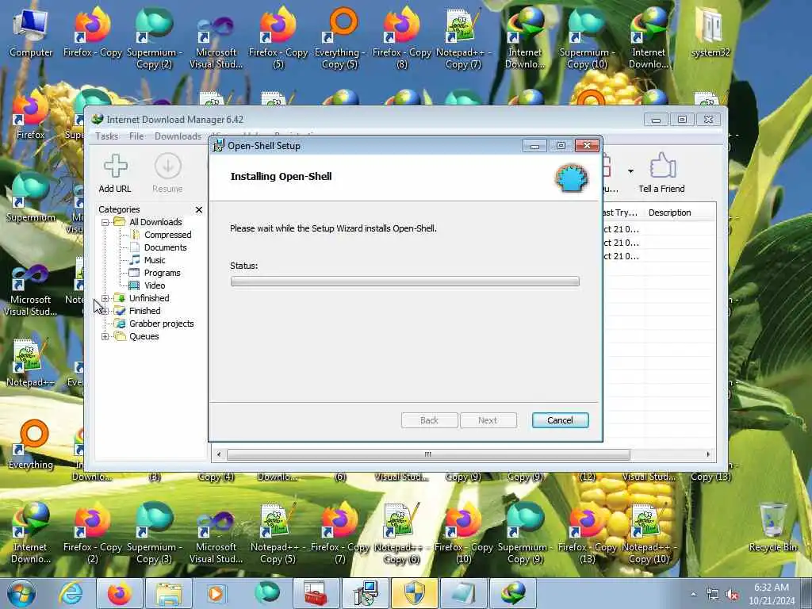The height and width of the screenshot is (609, 812).
Task: Open the Windows Start orb
Action: (21, 593)
